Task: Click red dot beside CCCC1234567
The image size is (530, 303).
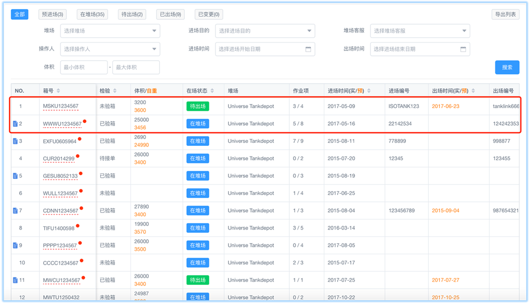Action: coord(81,260)
